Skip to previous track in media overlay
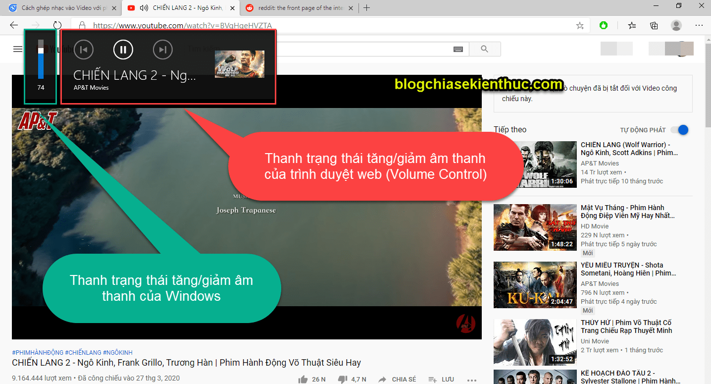The image size is (711, 384). pyautogui.click(x=84, y=49)
